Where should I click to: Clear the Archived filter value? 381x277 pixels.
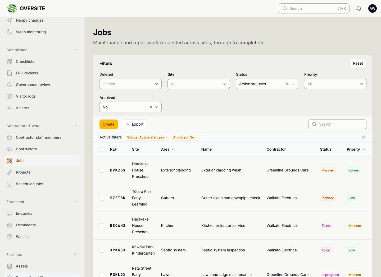(x=151, y=107)
